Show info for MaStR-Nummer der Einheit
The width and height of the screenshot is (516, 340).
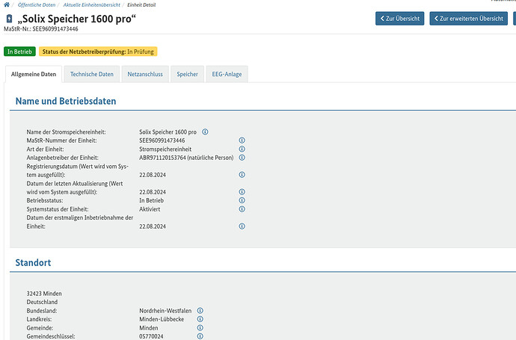click(x=242, y=140)
